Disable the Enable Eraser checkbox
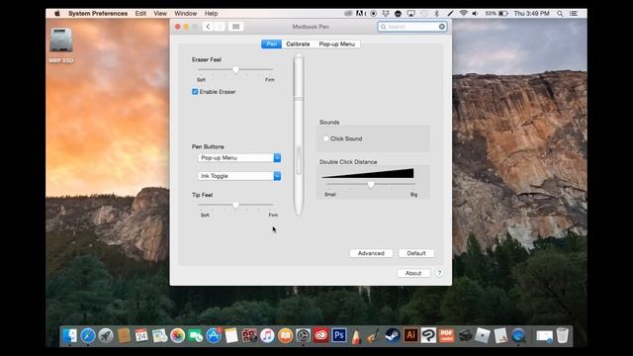 [x=195, y=92]
